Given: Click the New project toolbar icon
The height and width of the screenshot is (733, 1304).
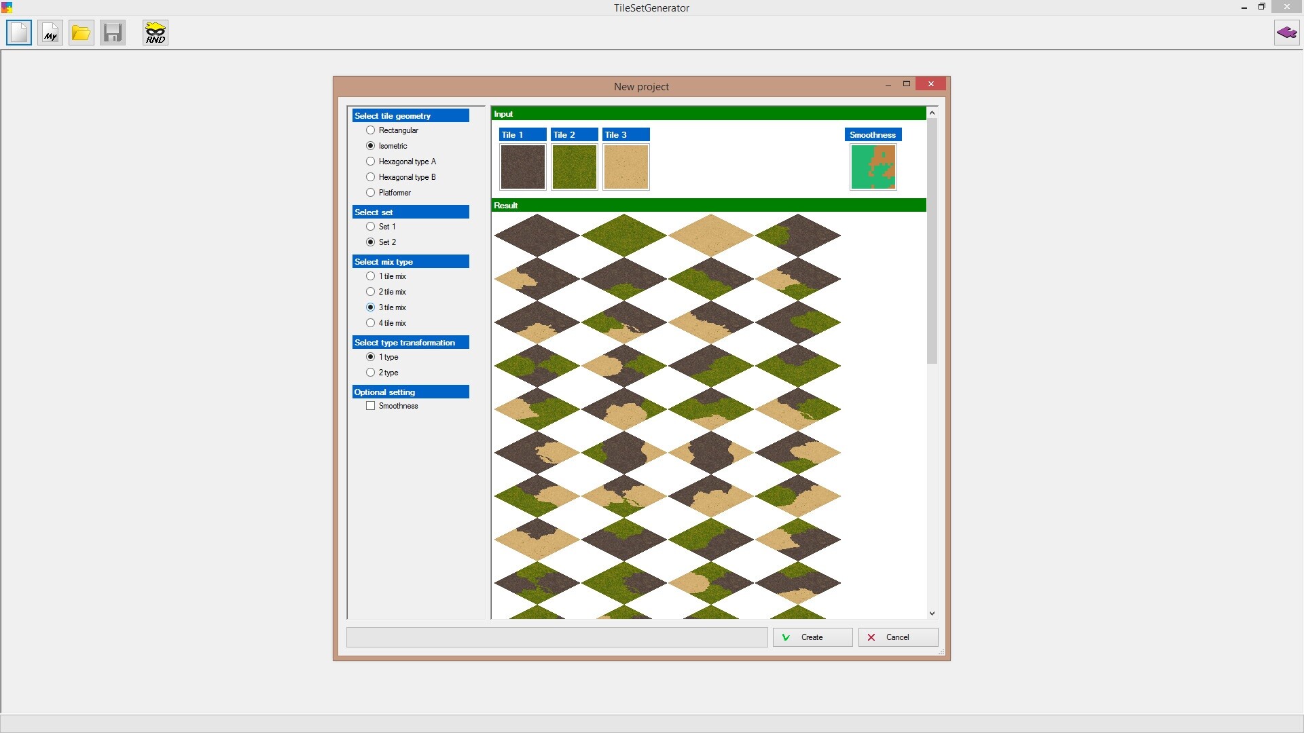Looking at the screenshot, I should coord(19,33).
